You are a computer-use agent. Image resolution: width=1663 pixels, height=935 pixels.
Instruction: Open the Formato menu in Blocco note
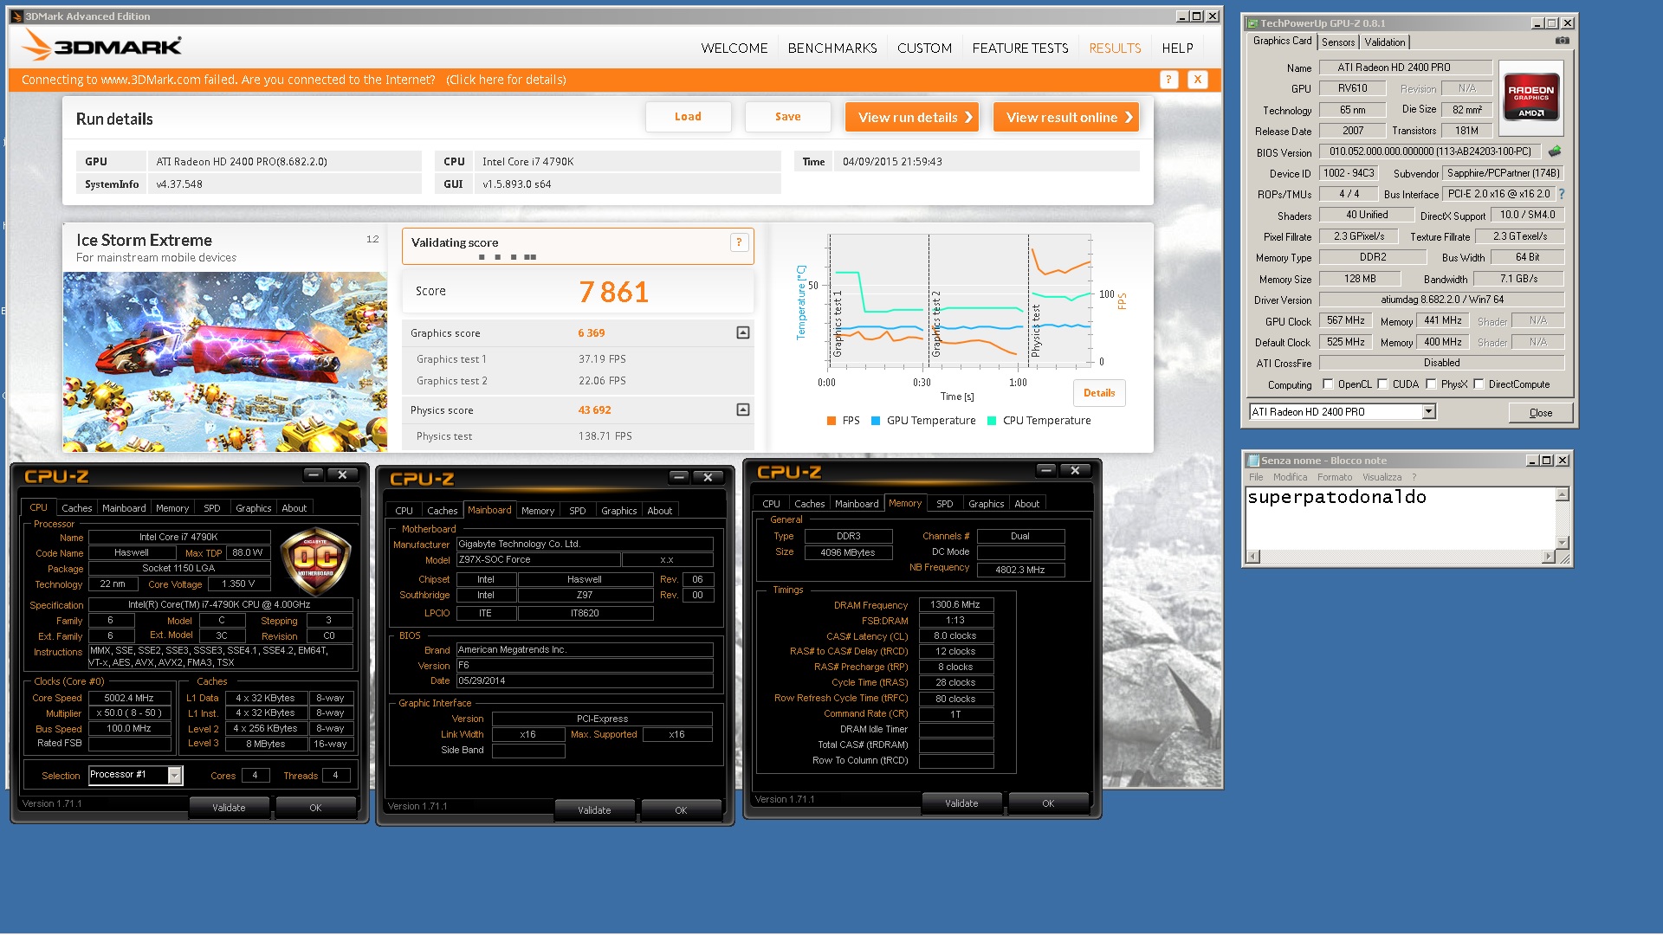tap(1334, 477)
